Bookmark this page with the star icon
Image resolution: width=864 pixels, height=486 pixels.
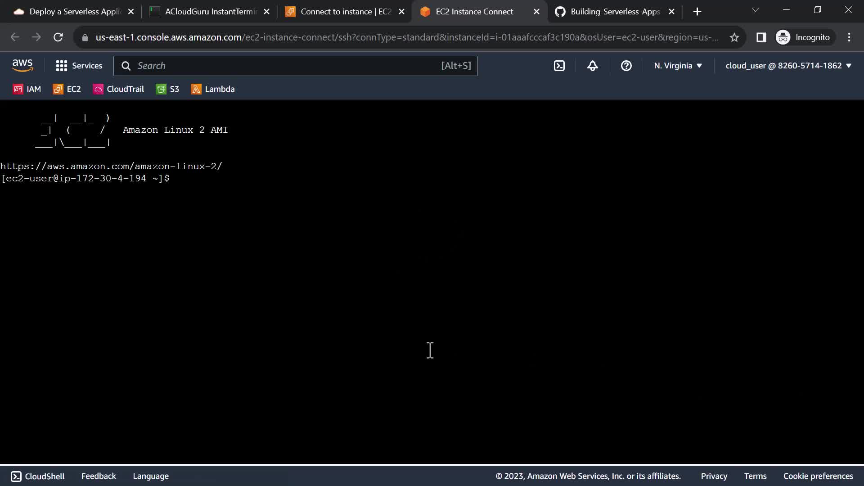click(x=734, y=37)
